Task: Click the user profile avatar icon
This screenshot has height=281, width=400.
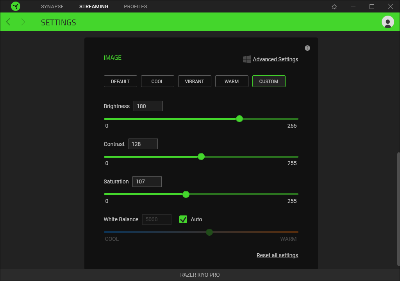Action: coord(387,22)
